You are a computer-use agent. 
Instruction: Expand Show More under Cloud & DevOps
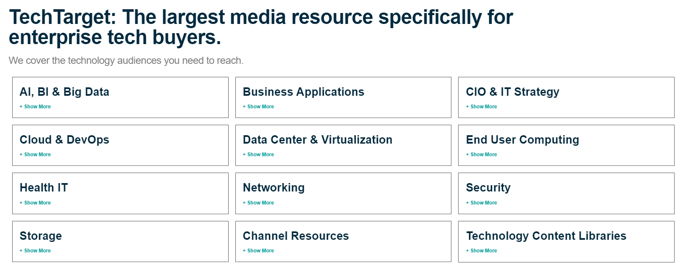35,155
